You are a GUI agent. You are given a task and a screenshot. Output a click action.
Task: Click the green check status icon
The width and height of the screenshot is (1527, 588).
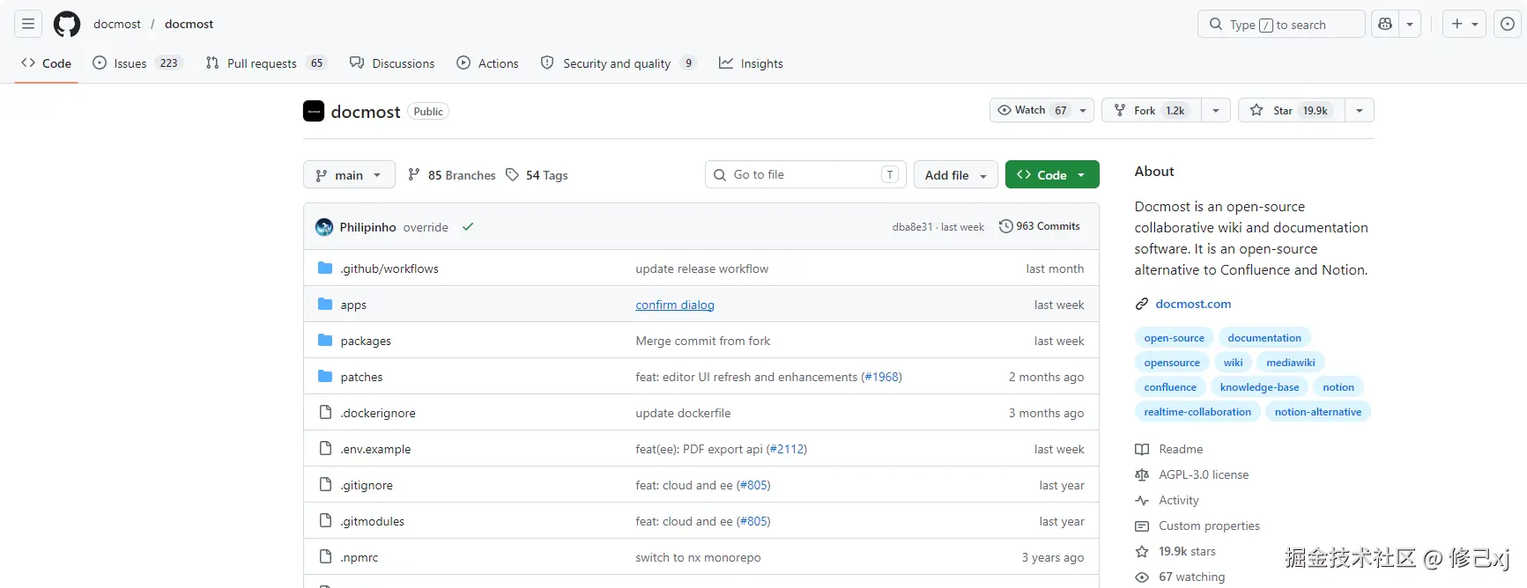(x=468, y=227)
